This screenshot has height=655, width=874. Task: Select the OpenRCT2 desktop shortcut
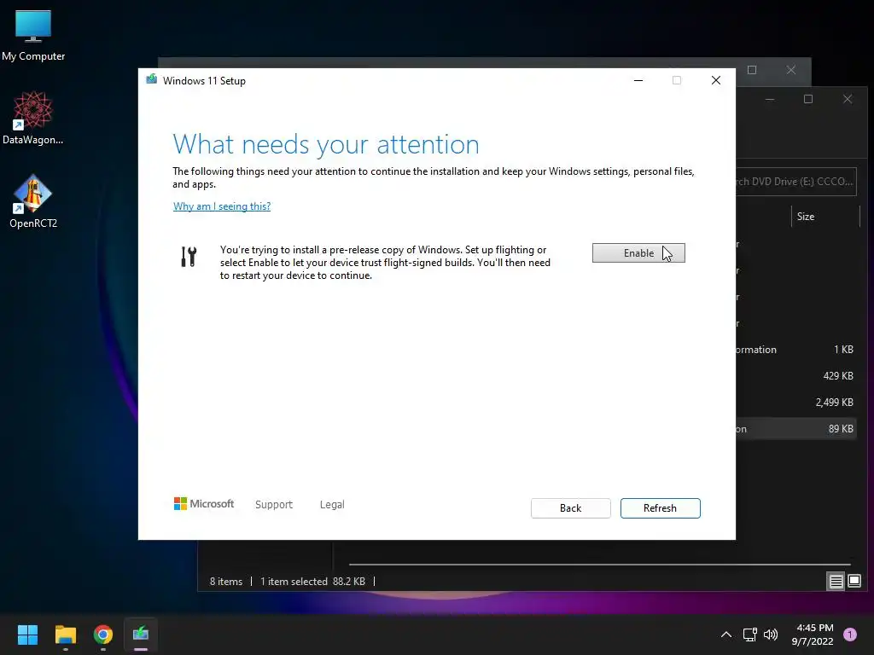pos(33,201)
